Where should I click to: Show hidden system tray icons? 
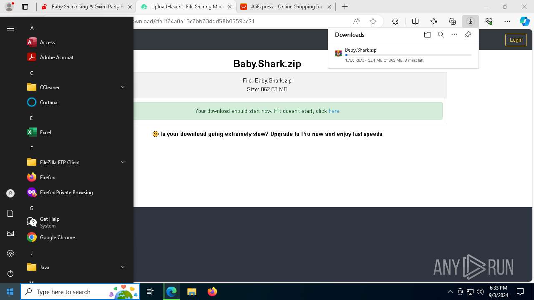(450, 292)
